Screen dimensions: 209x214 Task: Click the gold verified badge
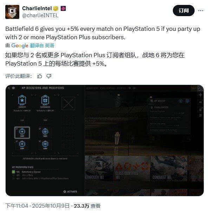pos(56,9)
